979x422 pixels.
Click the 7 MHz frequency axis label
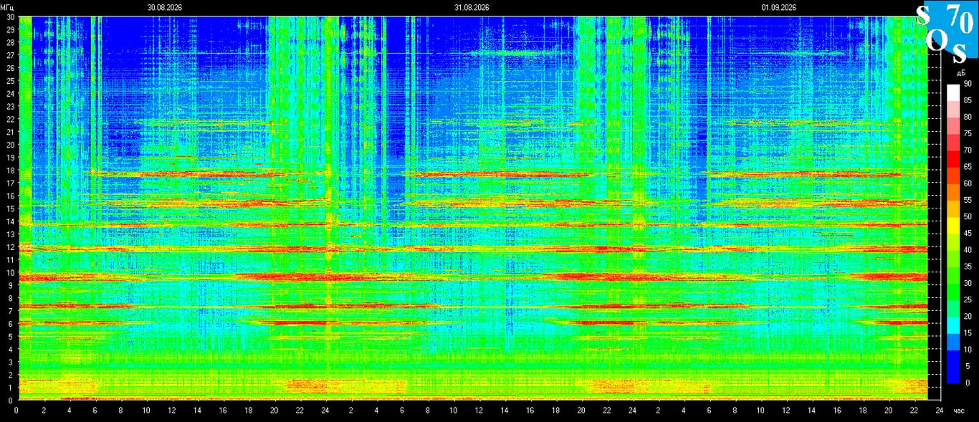pos(12,311)
